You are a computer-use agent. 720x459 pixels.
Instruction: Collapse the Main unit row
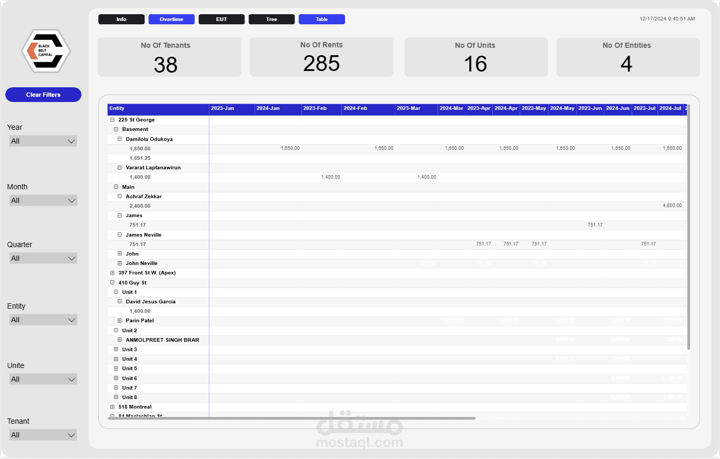116,187
